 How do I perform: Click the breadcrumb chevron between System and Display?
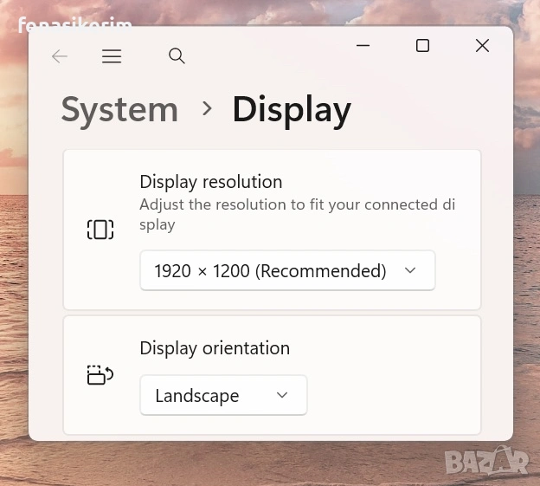pyautogui.click(x=206, y=108)
